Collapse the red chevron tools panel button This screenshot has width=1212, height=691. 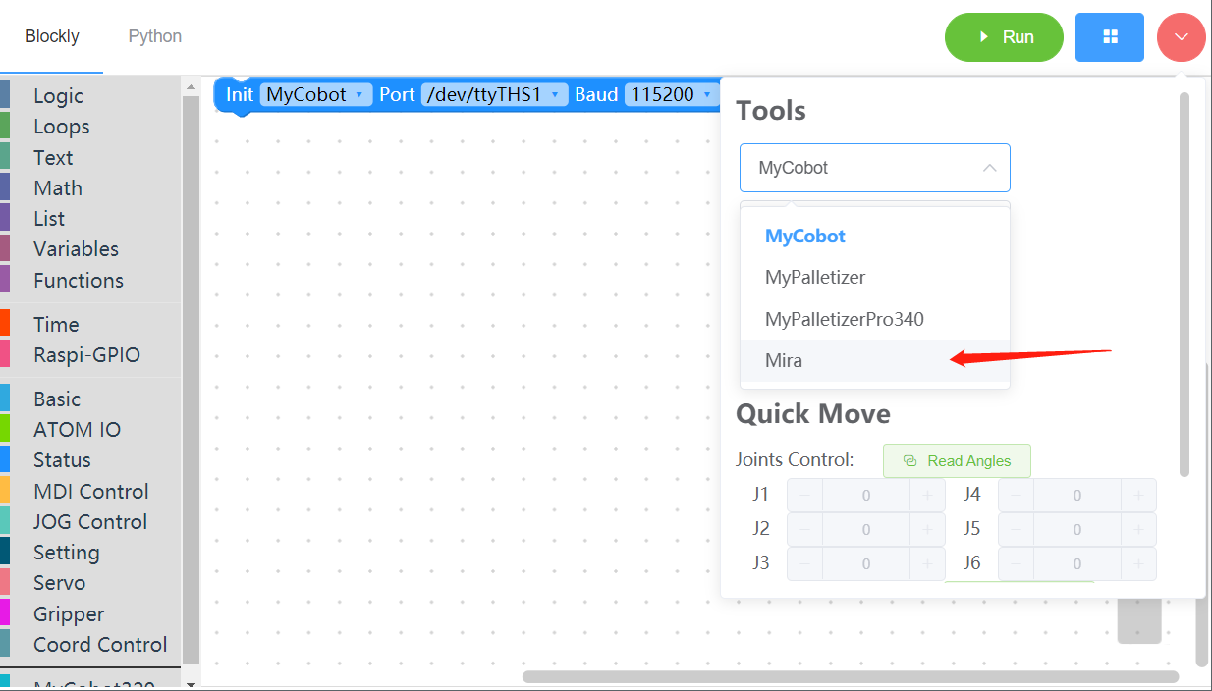pos(1181,37)
